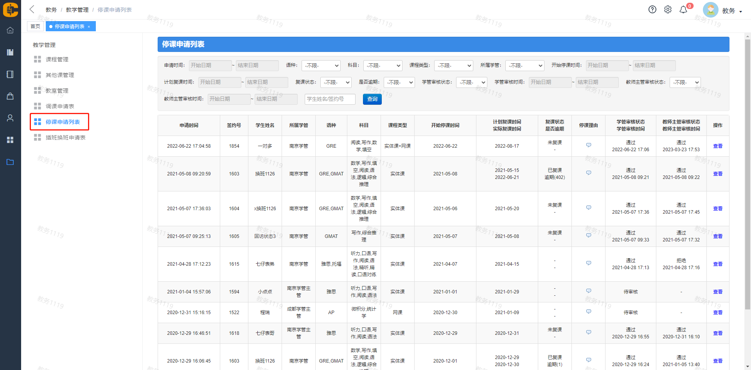Close the 停课申请列表 tab
Screen dimensions: 751x370
[89, 27]
